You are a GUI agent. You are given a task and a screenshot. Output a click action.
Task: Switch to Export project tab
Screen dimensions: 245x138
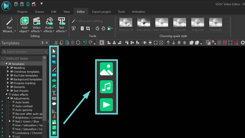click(101, 12)
